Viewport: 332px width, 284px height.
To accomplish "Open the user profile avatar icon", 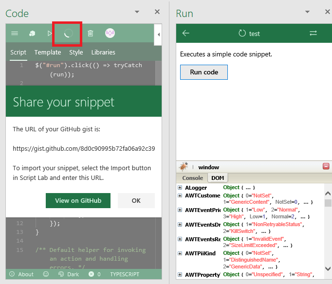I will click(x=110, y=33).
